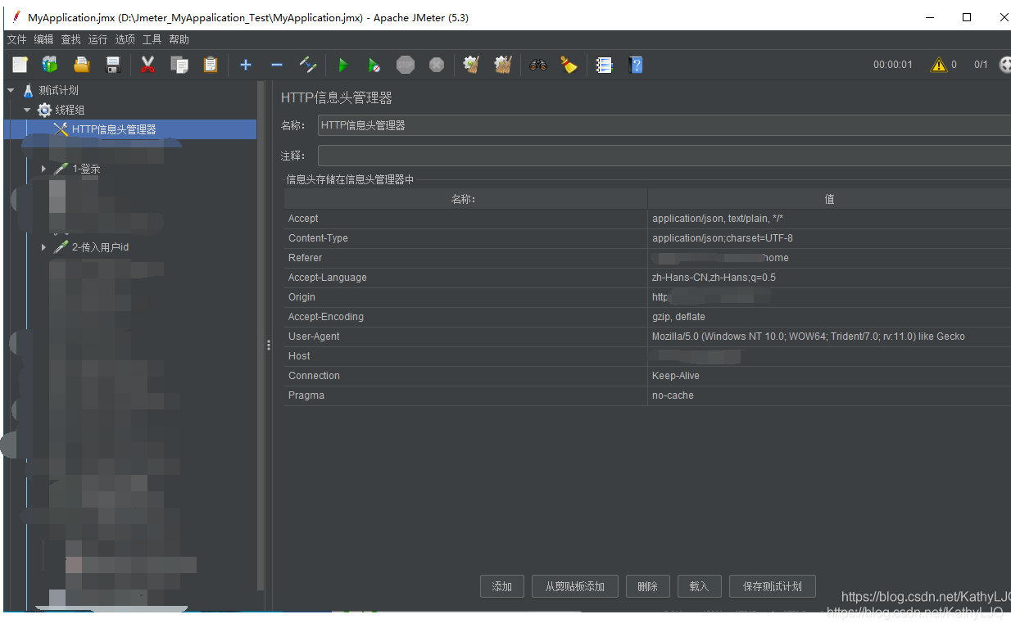The image size is (1011, 628).
Task: Expand the 2-传入用户id sampler node
Action: click(43, 247)
